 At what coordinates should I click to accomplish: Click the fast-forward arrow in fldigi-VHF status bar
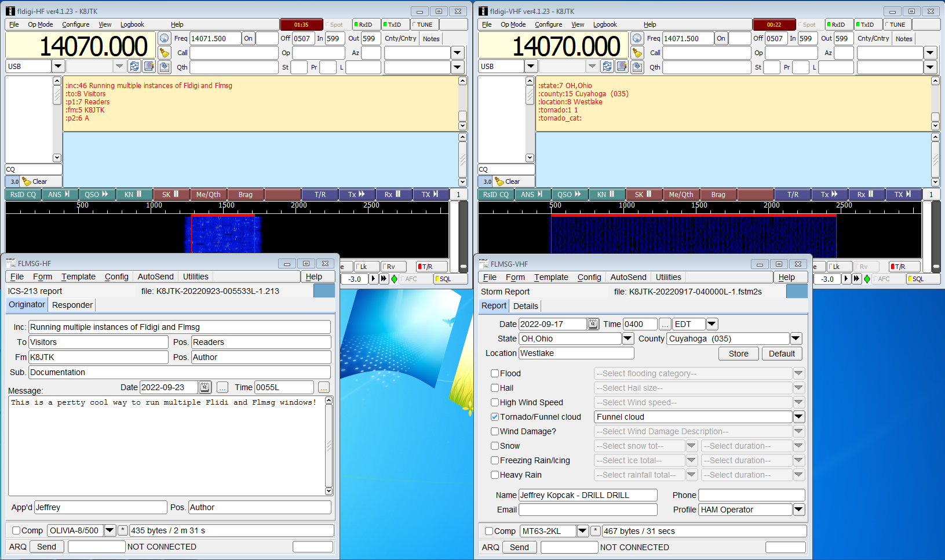[856, 279]
